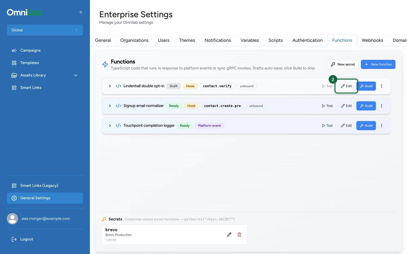Open the Webhooks tab
Screen dimensions: 407x254
[372, 40]
